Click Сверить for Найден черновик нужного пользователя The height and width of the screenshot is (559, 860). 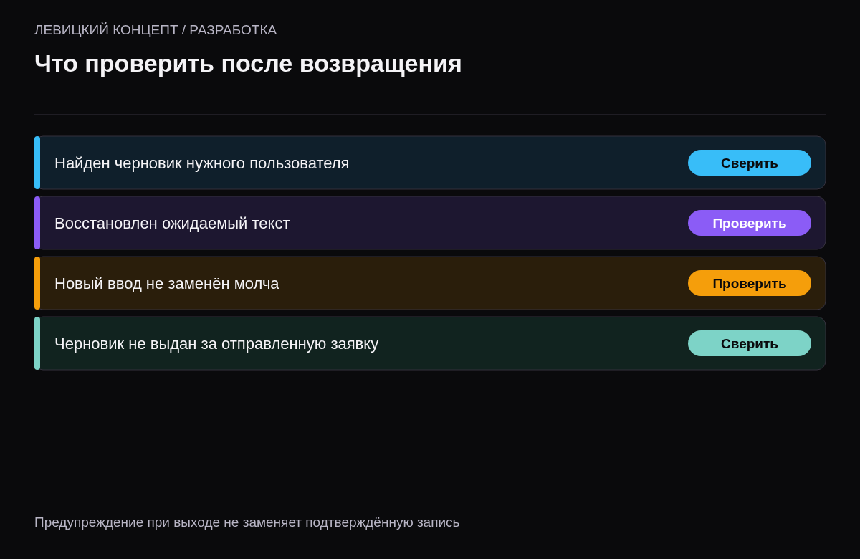tap(750, 163)
